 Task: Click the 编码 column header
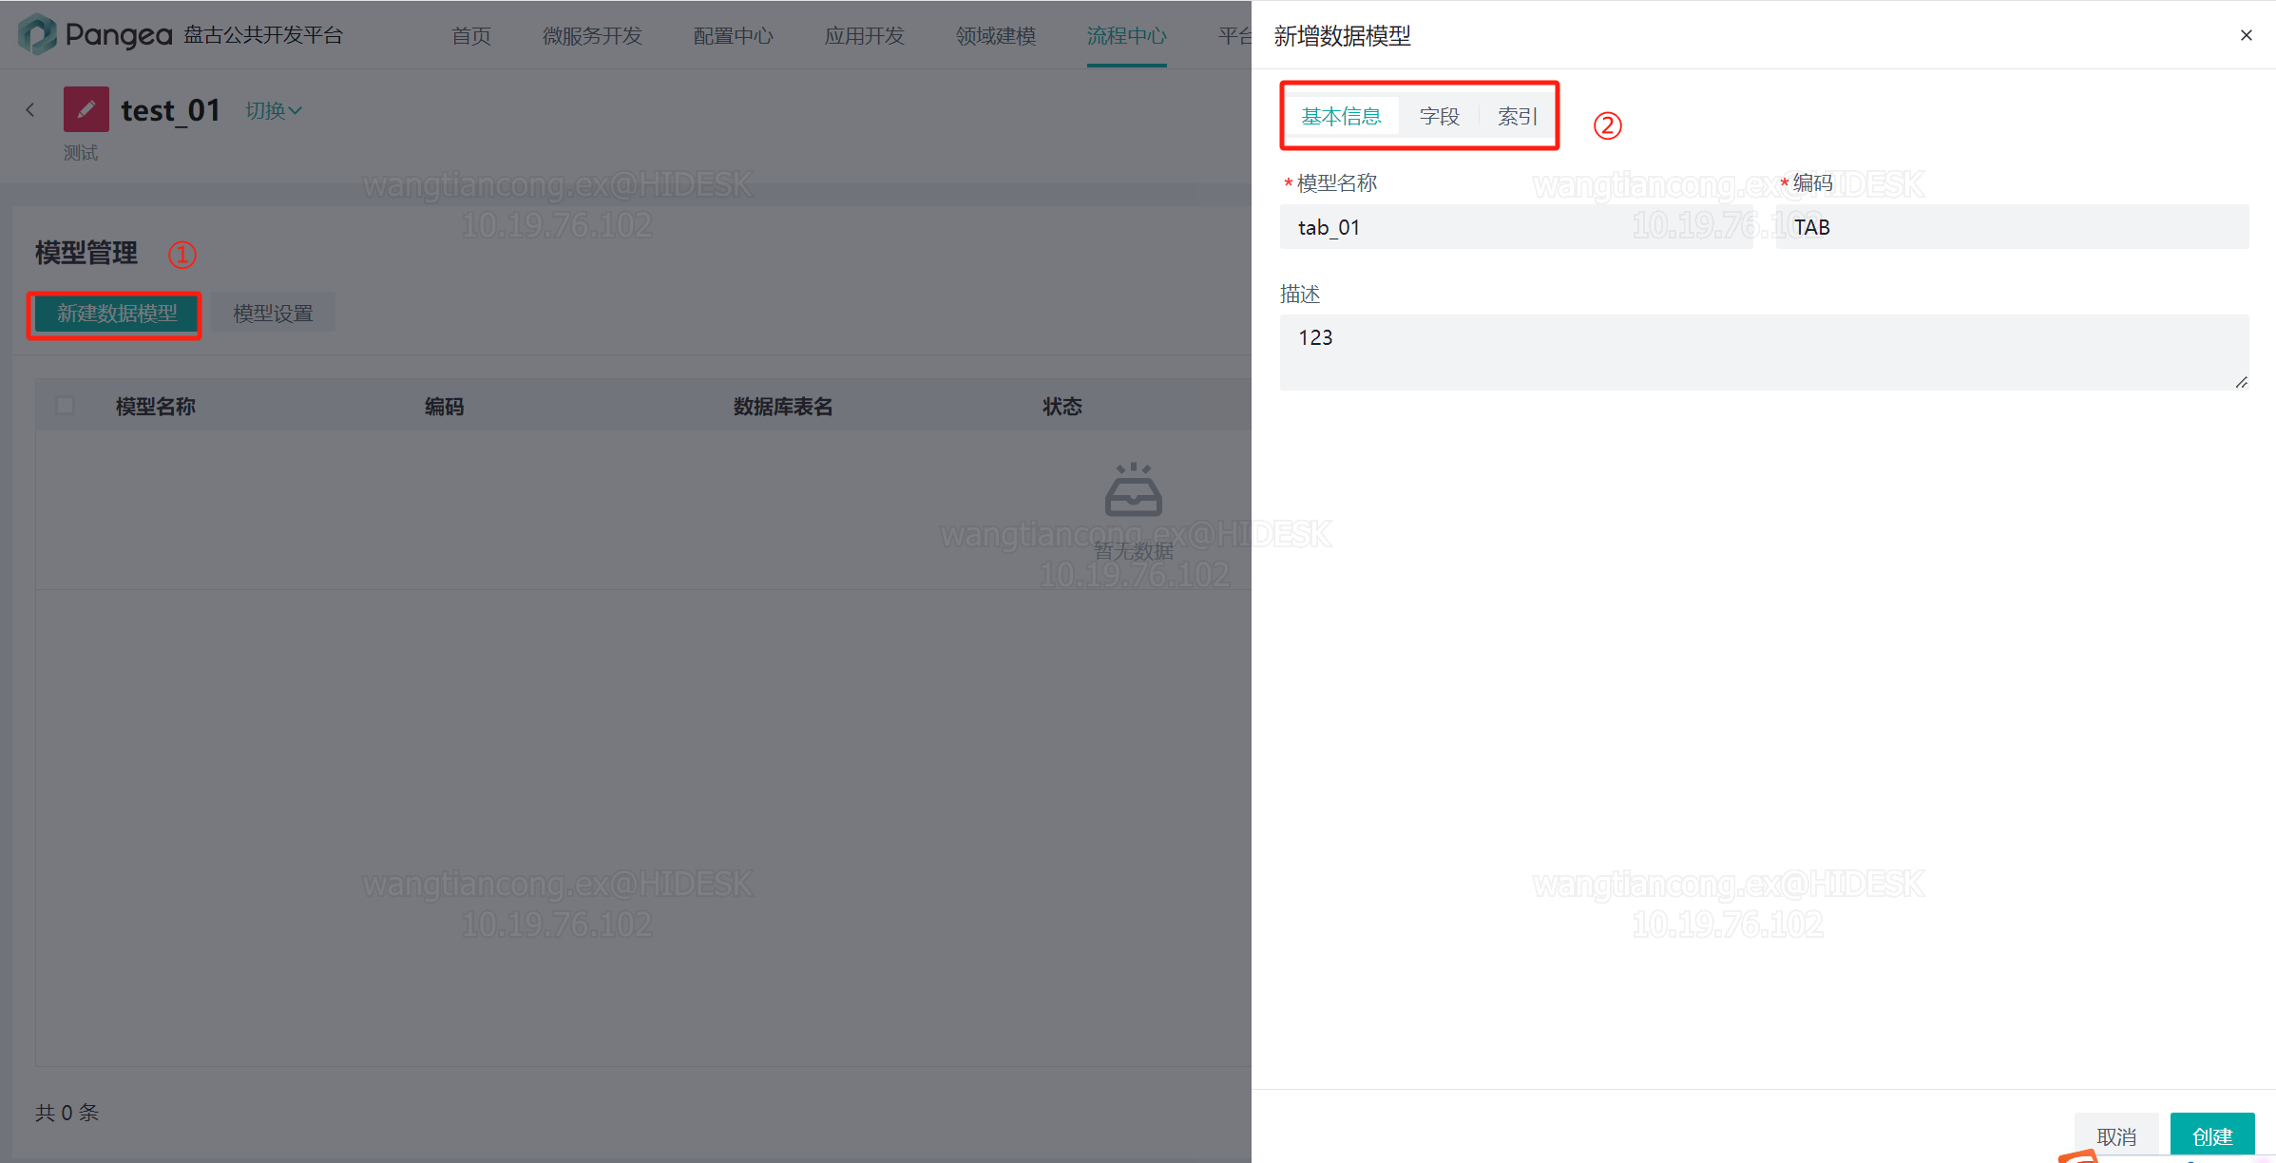click(445, 407)
